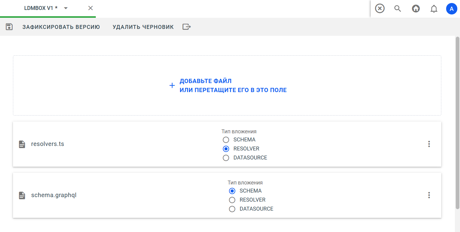460x232 pixels.
Task: Close the LDMBOX V1 tab
Action: [90, 8]
